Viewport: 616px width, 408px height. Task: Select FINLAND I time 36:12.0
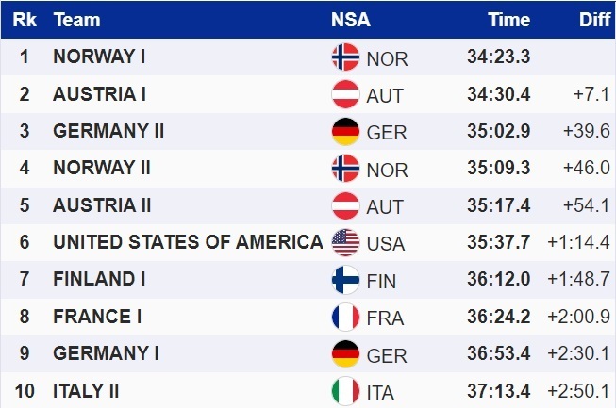click(498, 280)
